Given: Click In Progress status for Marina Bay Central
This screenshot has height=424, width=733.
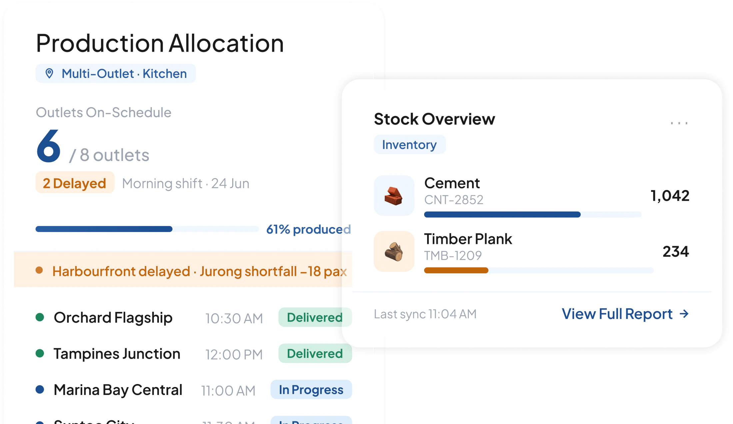Looking at the screenshot, I should point(311,390).
